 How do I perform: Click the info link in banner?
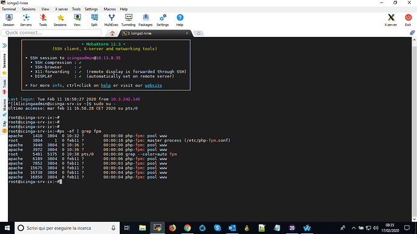click(x=57, y=85)
